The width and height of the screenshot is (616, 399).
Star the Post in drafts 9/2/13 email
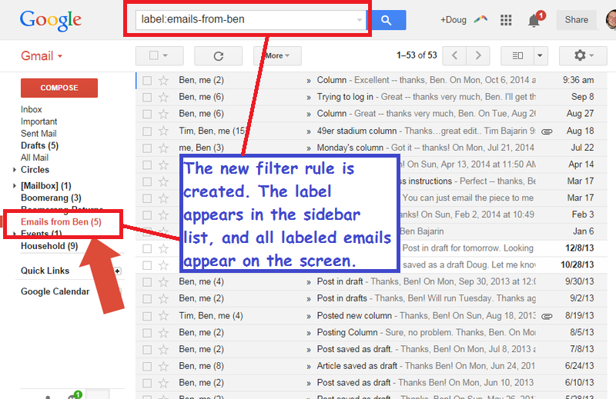(x=163, y=299)
